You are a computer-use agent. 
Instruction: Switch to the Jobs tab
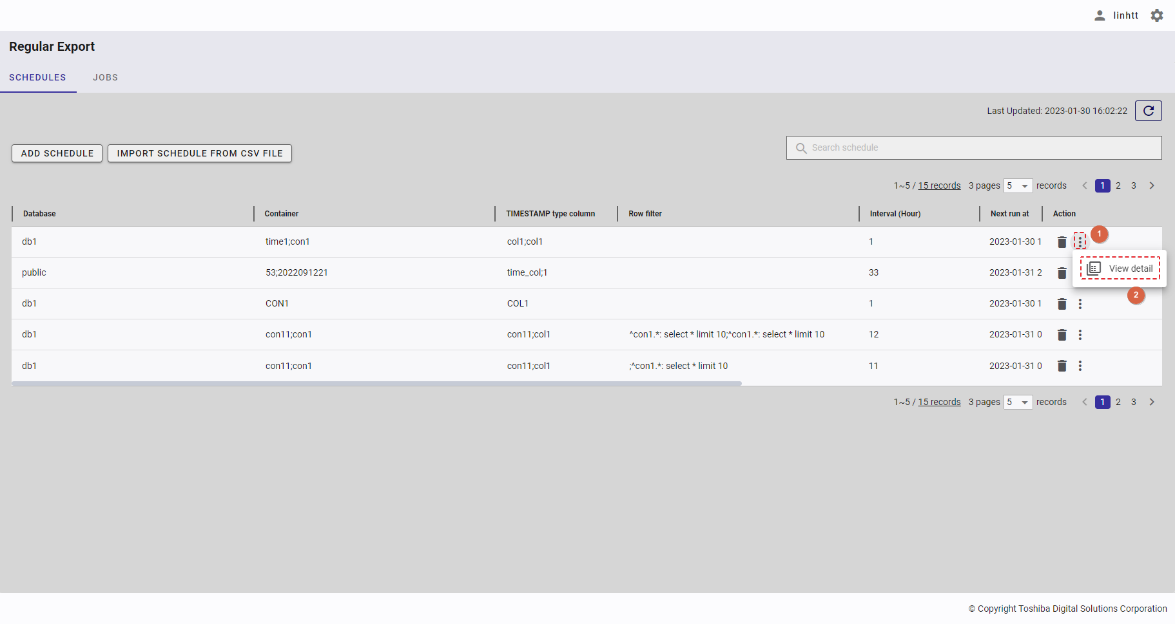coord(105,77)
